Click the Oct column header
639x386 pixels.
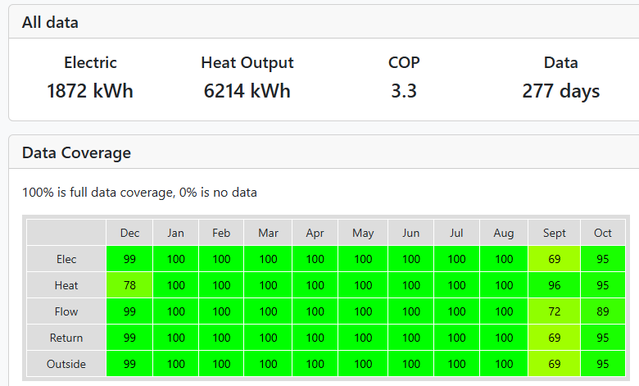click(x=603, y=233)
